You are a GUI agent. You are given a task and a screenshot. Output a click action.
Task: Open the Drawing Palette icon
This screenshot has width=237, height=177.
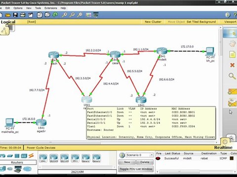tap(88, 15)
